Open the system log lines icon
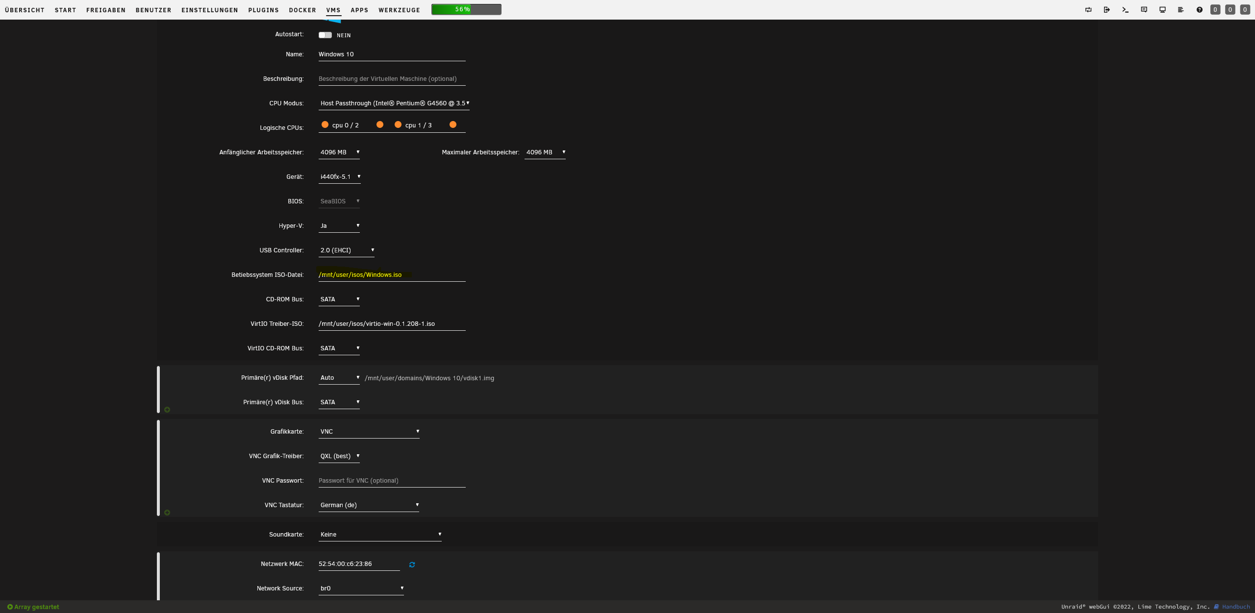The width and height of the screenshot is (1255, 613). tap(1180, 10)
